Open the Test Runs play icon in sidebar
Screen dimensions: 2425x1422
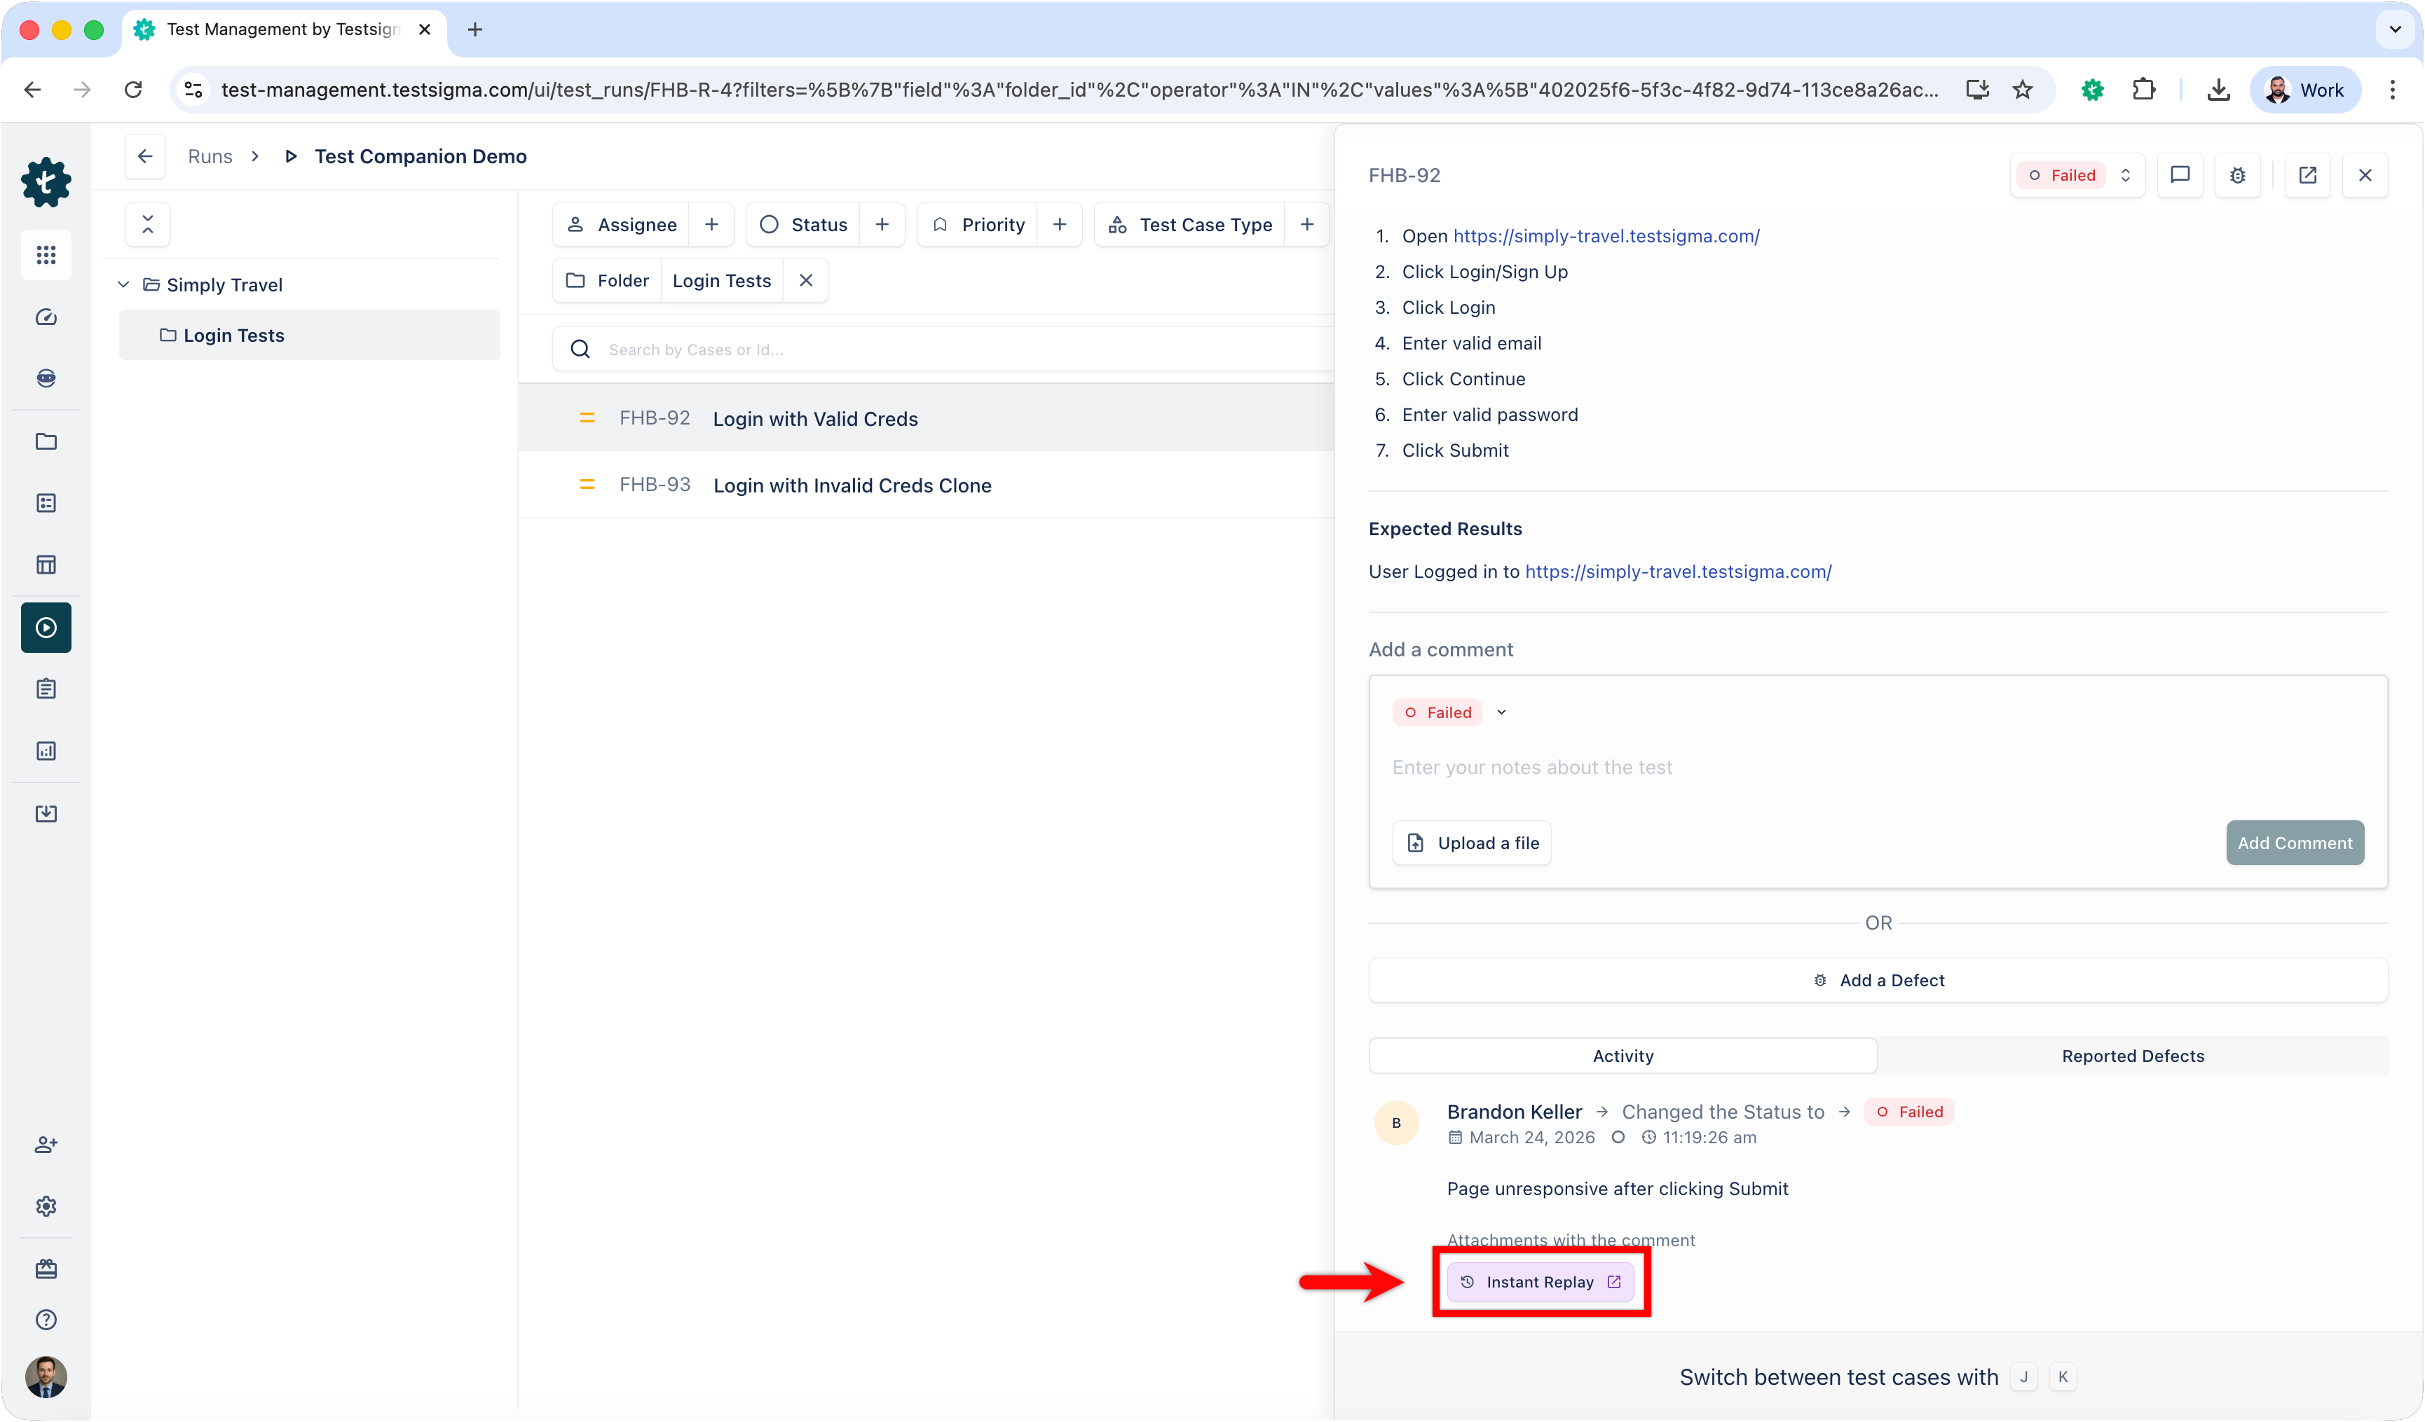point(46,628)
